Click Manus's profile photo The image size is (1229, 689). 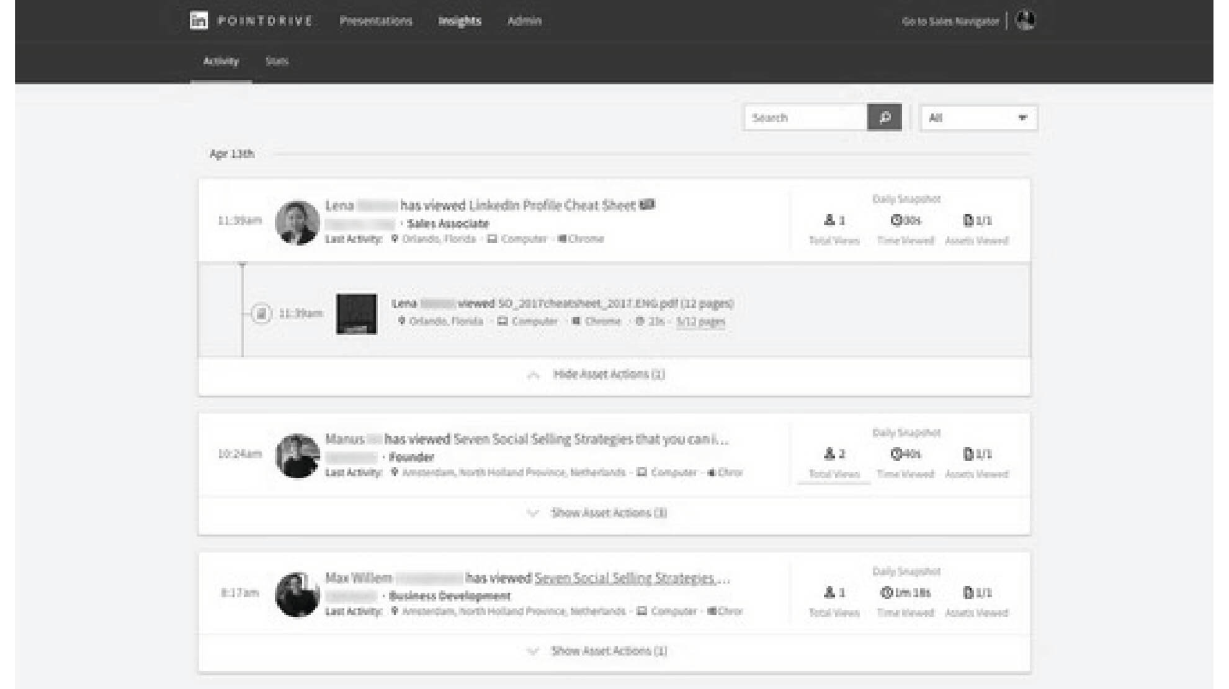(297, 456)
